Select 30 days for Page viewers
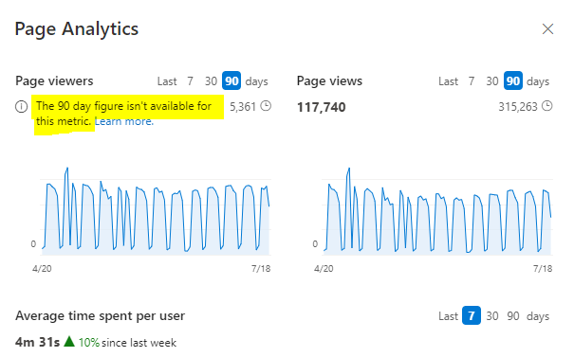This screenshot has width=574, height=357. (211, 80)
